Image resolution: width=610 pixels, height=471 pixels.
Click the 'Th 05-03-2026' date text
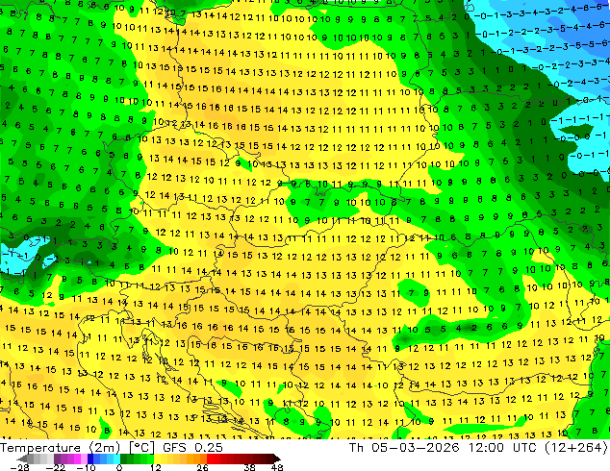point(404,448)
